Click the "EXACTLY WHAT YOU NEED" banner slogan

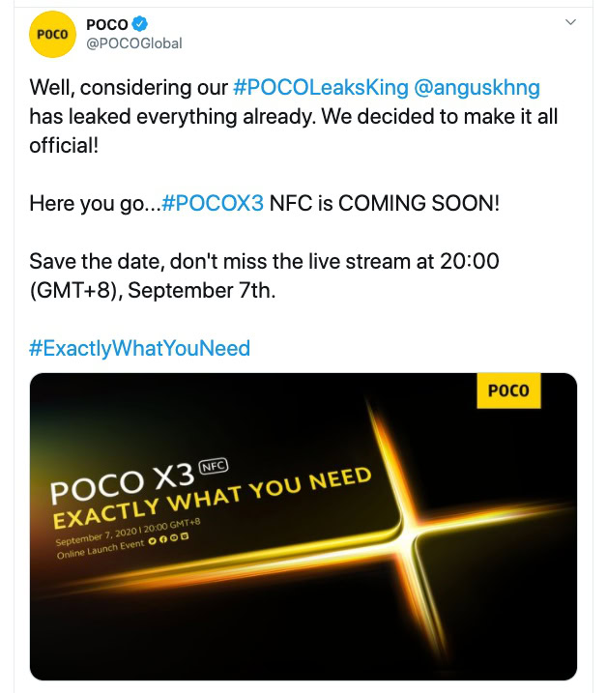click(213, 501)
